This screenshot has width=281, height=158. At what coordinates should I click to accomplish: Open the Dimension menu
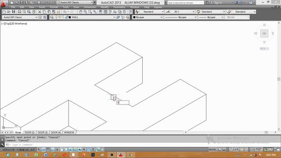[90, 7]
